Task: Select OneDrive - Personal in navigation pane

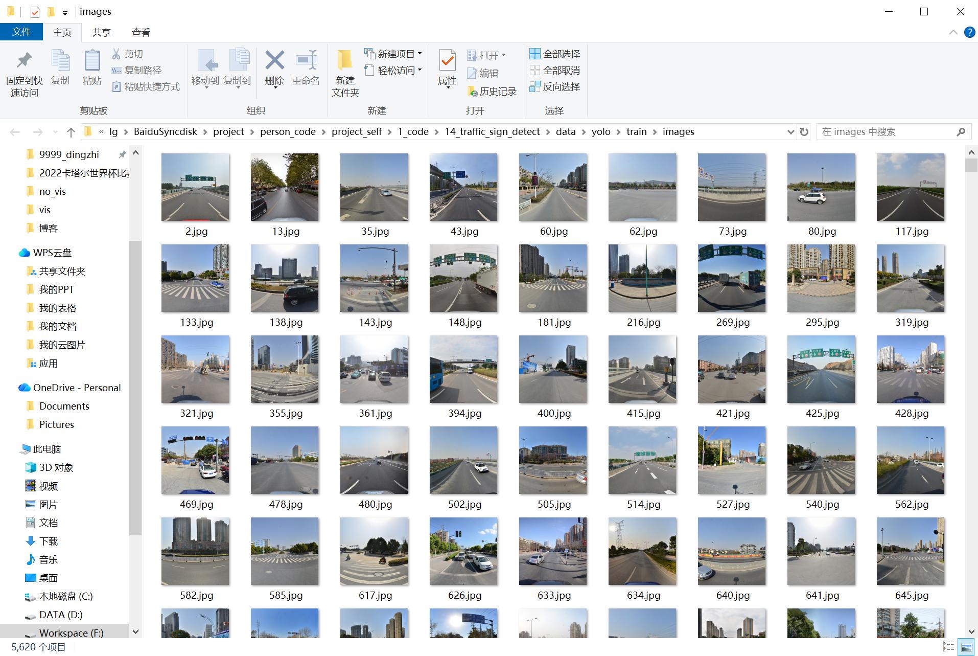Action: 77,388
